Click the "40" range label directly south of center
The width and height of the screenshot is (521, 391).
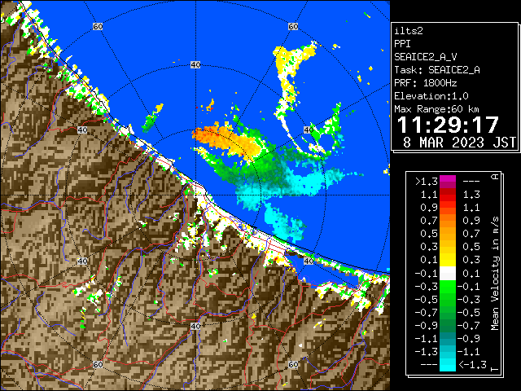(x=195, y=326)
